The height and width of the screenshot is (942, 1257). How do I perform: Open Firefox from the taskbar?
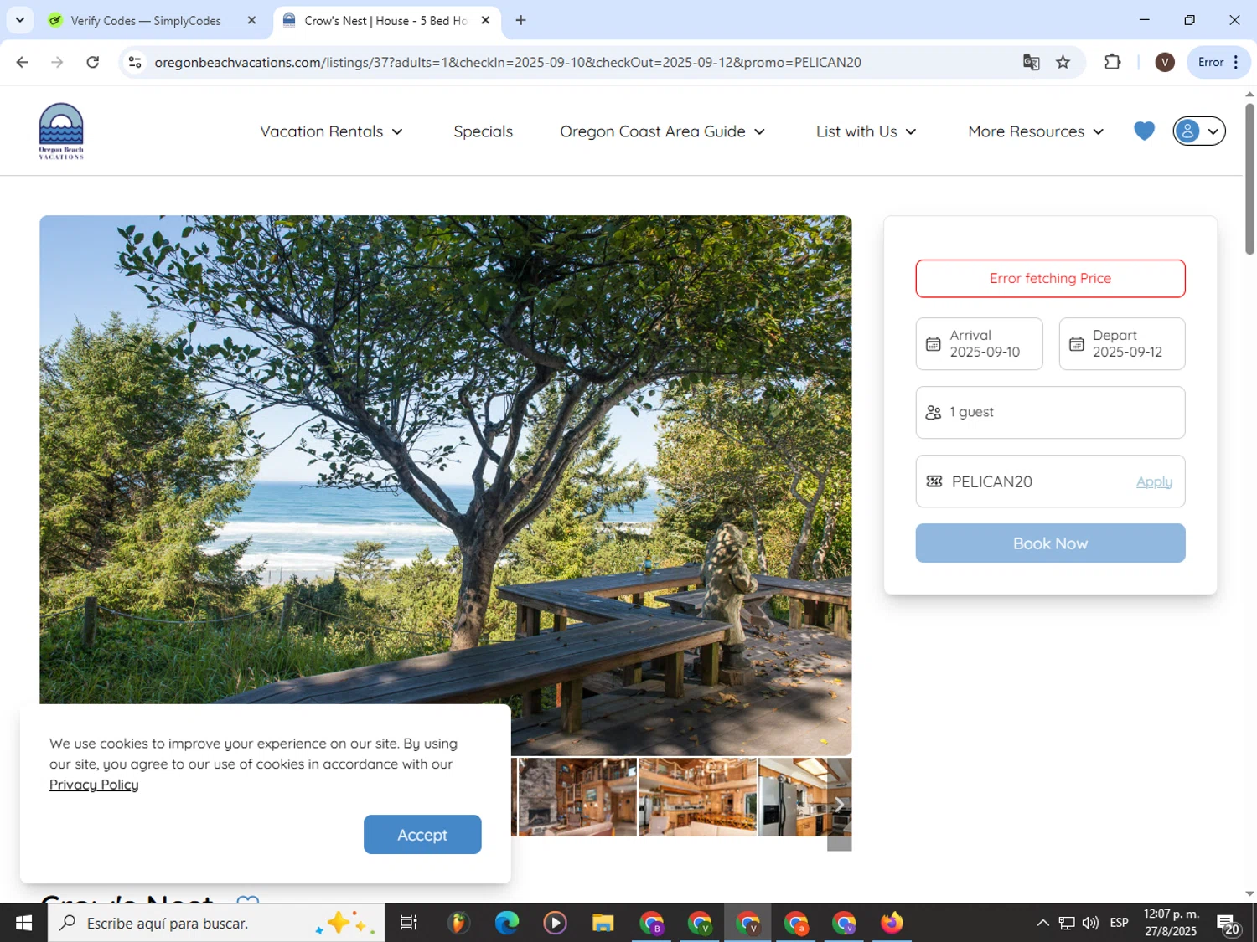pyautogui.click(x=892, y=923)
